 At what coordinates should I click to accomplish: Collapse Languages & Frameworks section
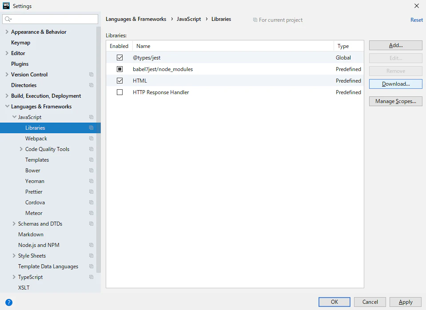(x=7, y=107)
